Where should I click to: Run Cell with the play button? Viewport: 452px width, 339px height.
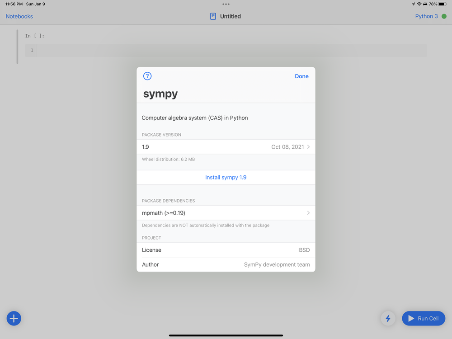424,318
